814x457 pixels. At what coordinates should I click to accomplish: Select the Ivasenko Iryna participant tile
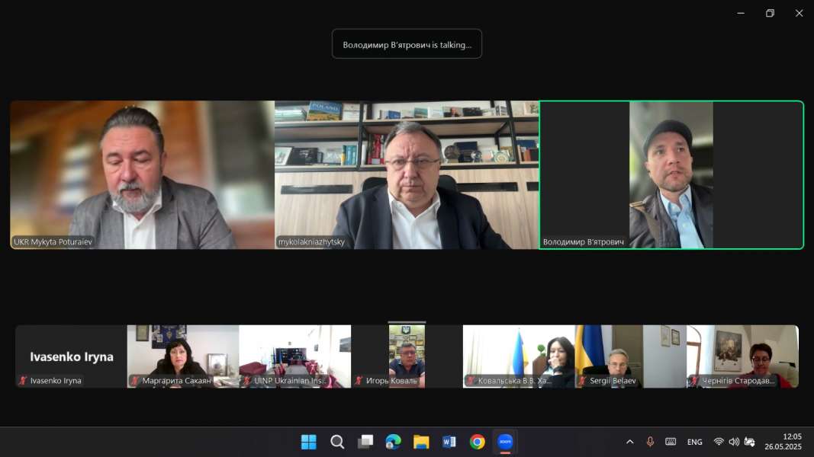(x=71, y=356)
